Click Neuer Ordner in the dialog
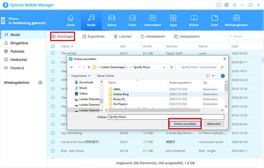The image size is (264, 168). [106, 76]
